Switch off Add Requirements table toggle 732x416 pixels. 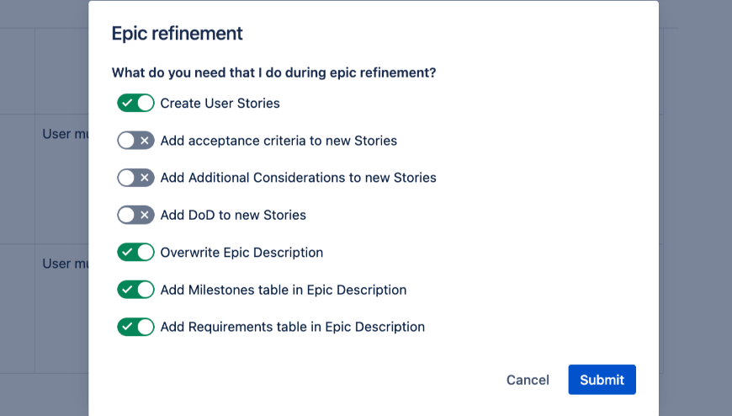(x=135, y=327)
